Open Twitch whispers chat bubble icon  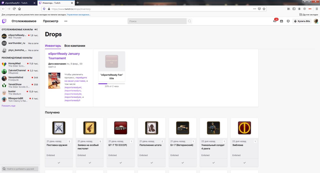pyautogui.click(x=288, y=21)
